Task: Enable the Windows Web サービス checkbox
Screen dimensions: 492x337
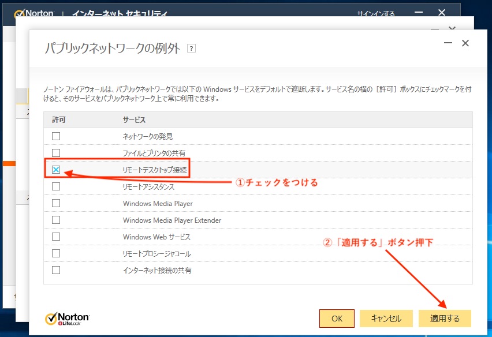Action: 56,237
